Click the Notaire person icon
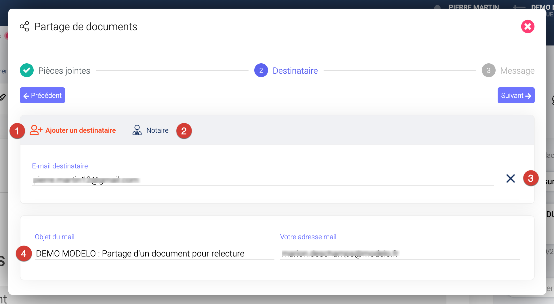554x304 pixels. (x=137, y=130)
